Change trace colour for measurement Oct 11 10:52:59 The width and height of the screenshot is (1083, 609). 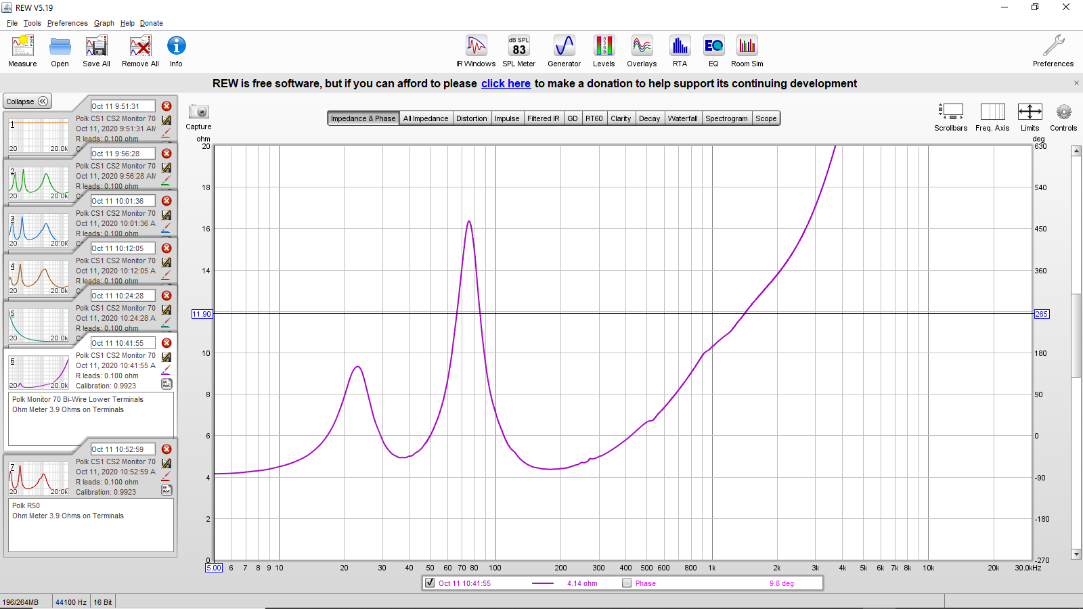coord(166,476)
